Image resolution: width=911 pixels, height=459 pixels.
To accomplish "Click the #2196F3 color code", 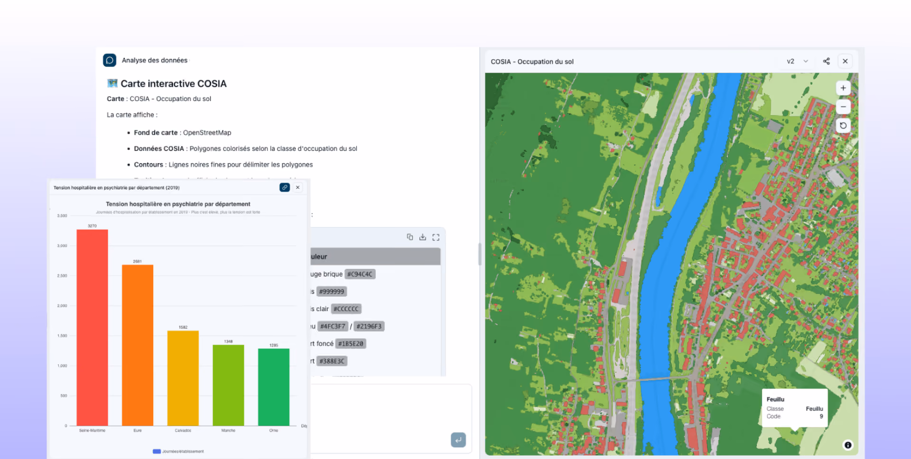I will pyautogui.click(x=369, y=326).
